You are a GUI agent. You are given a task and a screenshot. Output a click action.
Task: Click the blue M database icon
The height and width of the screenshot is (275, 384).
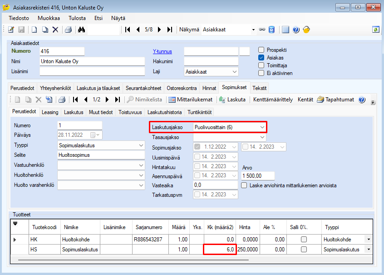271,30
